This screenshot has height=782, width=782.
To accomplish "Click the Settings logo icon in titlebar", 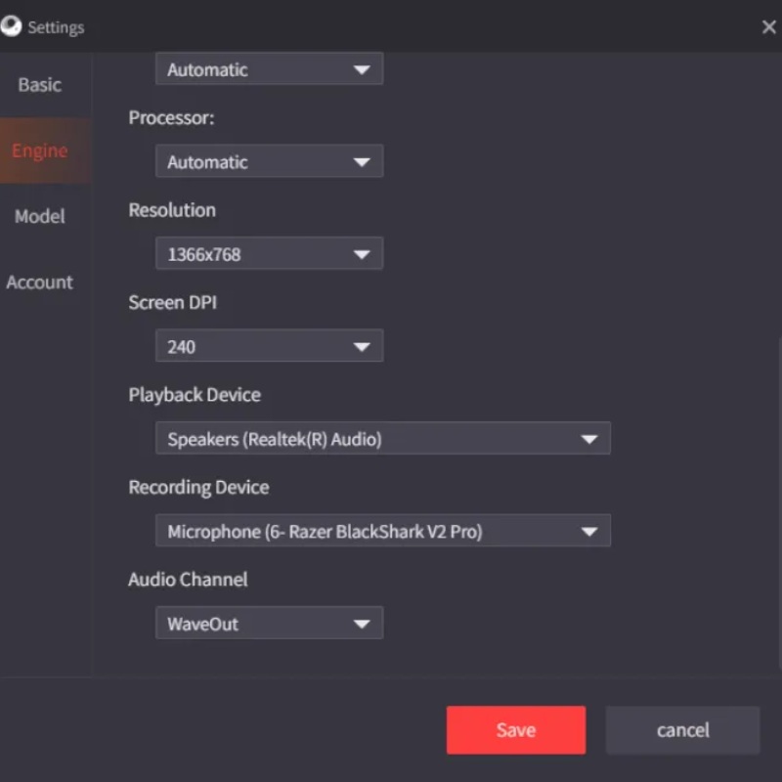I will [14, 26].
